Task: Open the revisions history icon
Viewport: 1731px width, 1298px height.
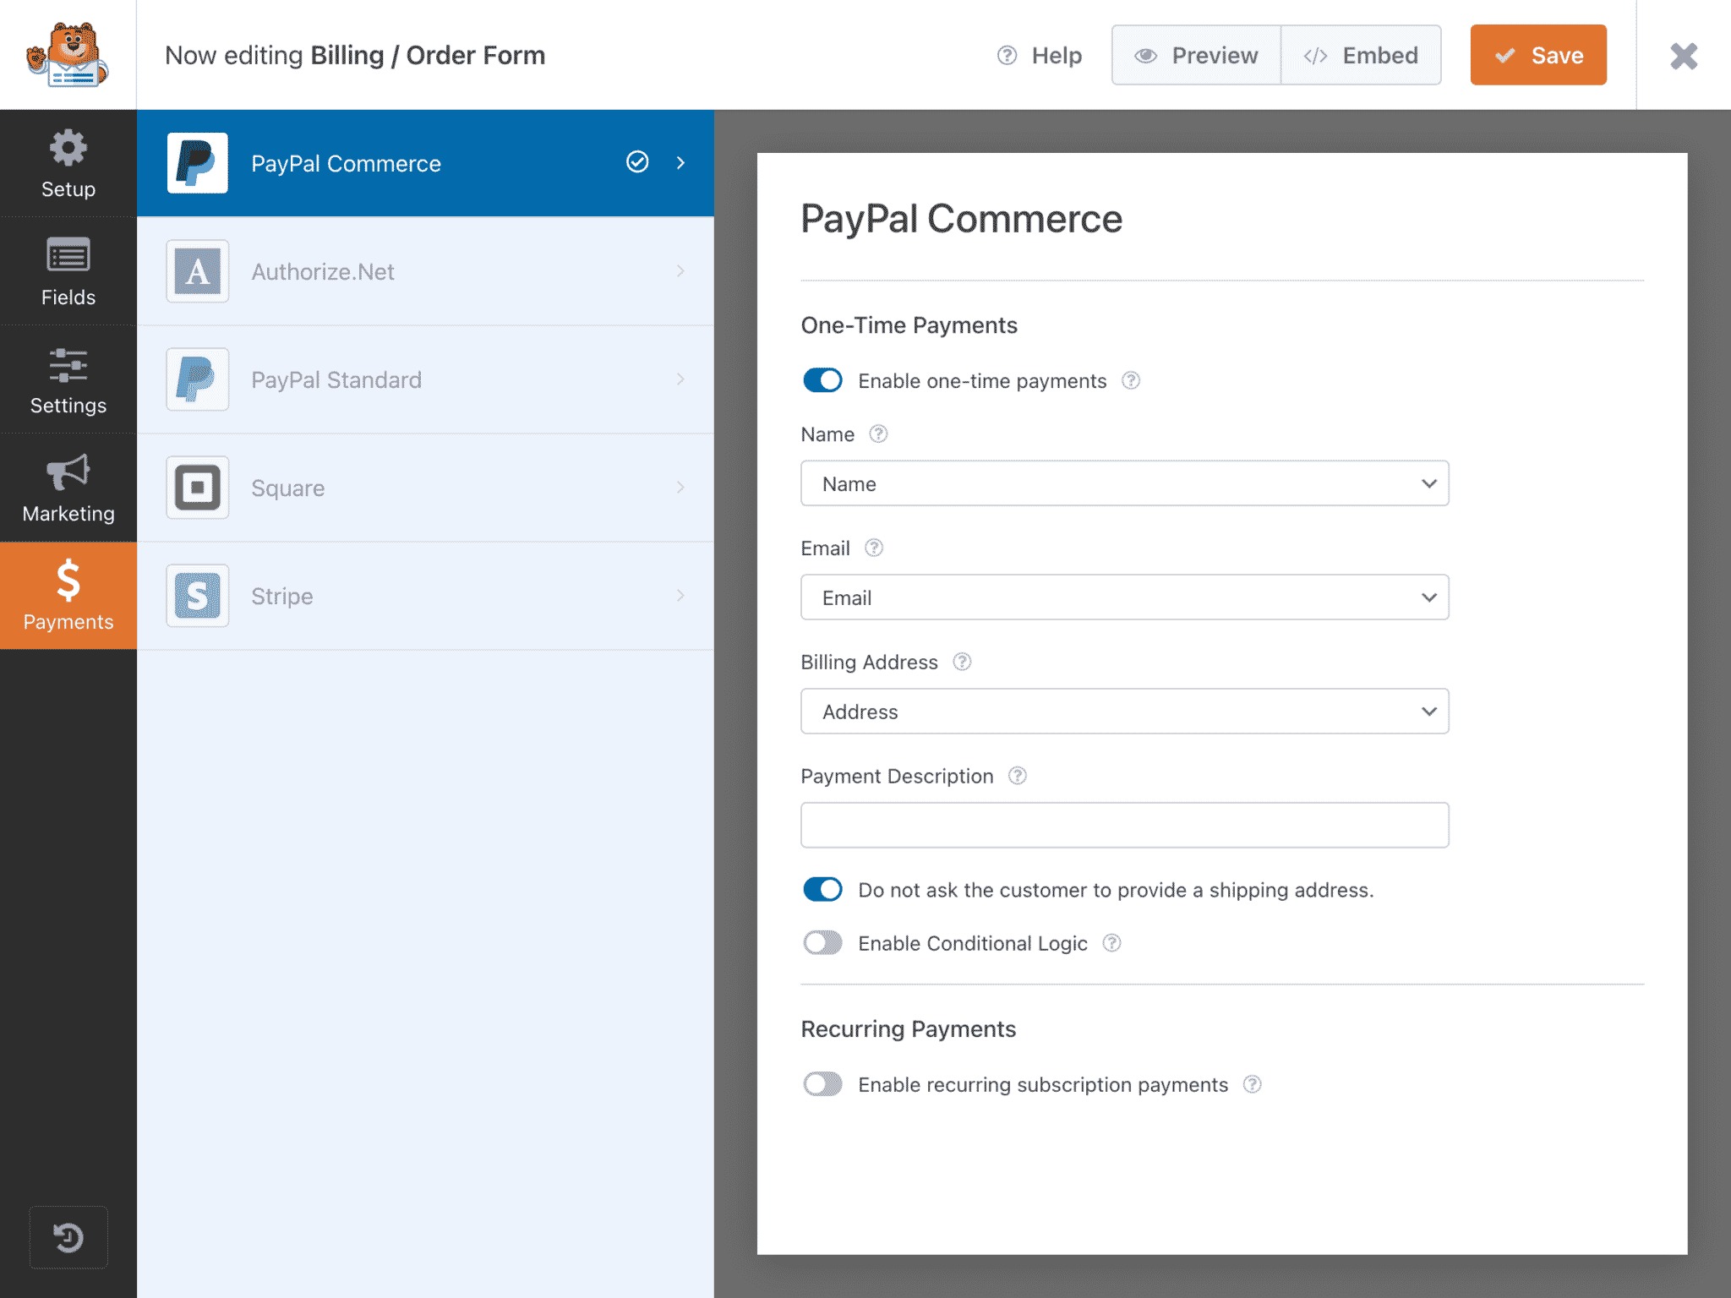Action: coord(68,1237)
